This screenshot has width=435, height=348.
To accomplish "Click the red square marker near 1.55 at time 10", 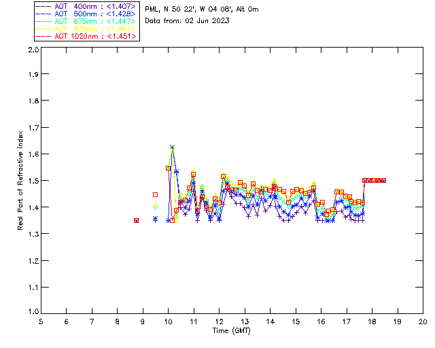I will pos(168,168).
